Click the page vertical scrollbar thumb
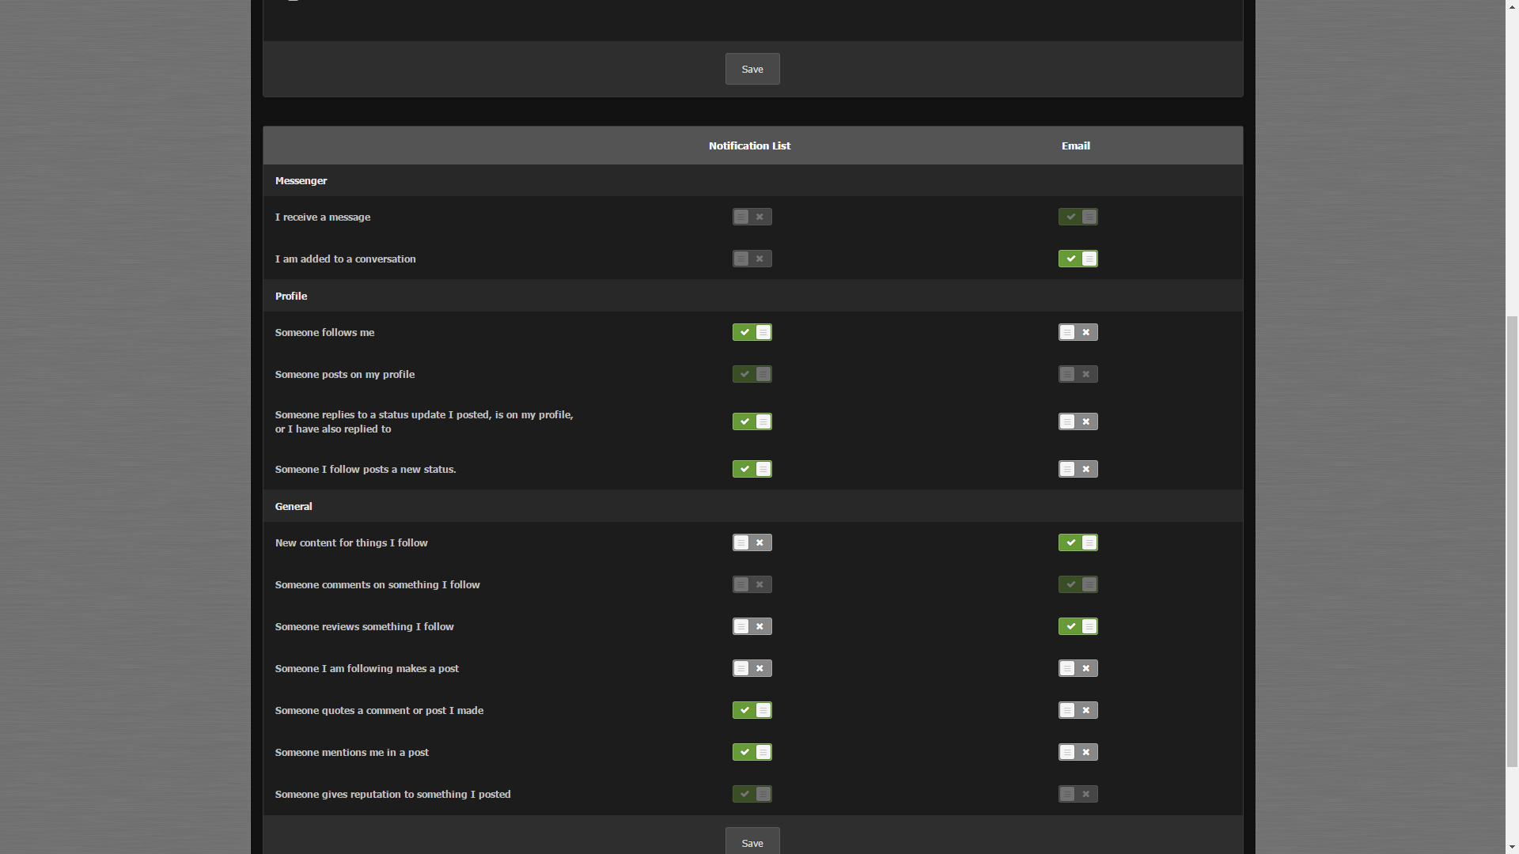Viewport: 1519px width, 854px height. (1512, 541)
